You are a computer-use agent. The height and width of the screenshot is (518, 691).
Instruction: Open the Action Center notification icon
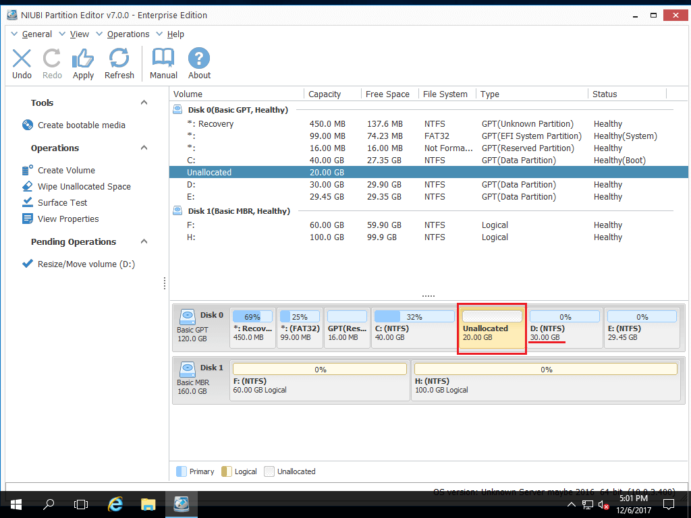click(x=669, y=505)
